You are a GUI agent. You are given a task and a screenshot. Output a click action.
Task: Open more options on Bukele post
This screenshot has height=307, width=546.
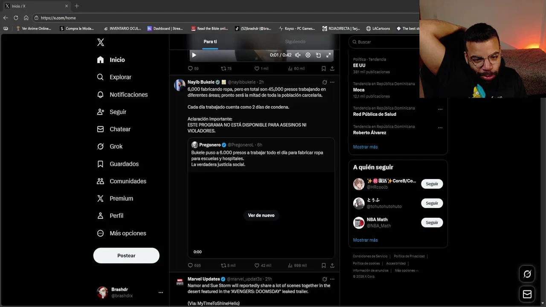[x=332, y=82]
